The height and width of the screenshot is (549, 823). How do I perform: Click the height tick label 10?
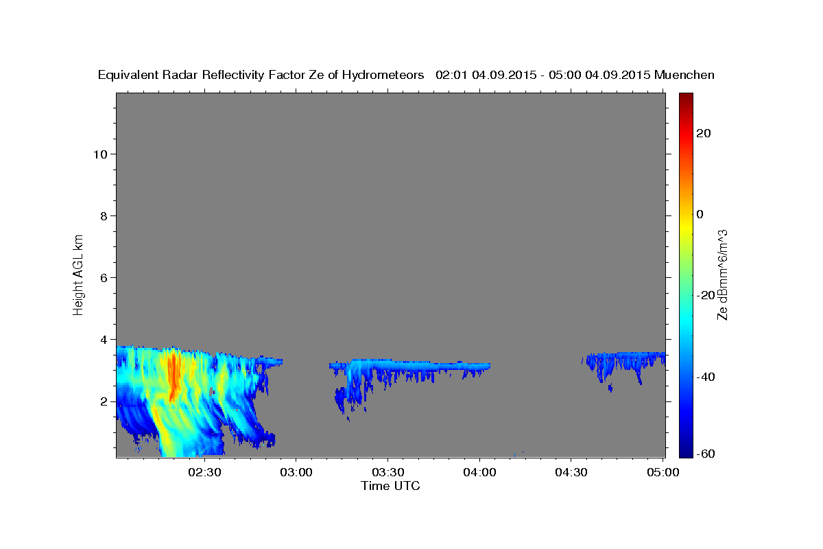pos(101,154)
